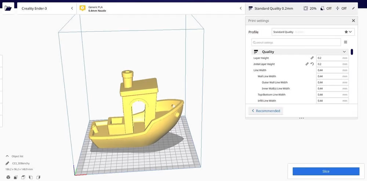Open file via the folder icon
This screenshot has height=181, width=367.
pyautogui.click(x=8, y=8)
